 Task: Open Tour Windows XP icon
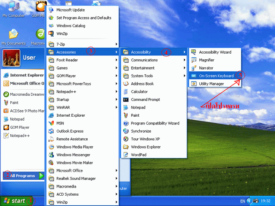pyautogui.click(x=125, y=139)
